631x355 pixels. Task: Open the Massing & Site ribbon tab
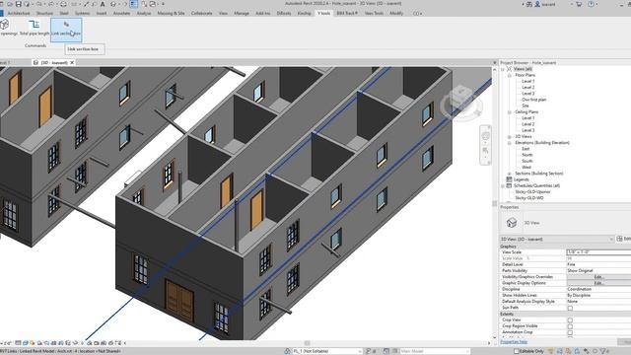(x=171, y=13)
